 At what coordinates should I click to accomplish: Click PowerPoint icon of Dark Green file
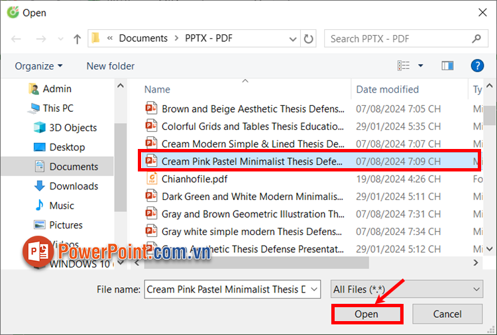click(x=151, y=196)
